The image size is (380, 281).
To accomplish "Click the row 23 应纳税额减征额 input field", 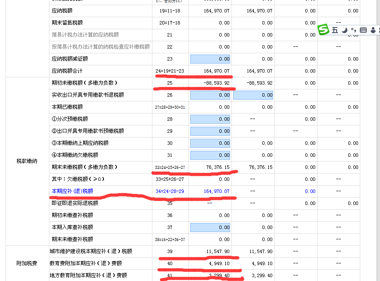I will (210, 59).
